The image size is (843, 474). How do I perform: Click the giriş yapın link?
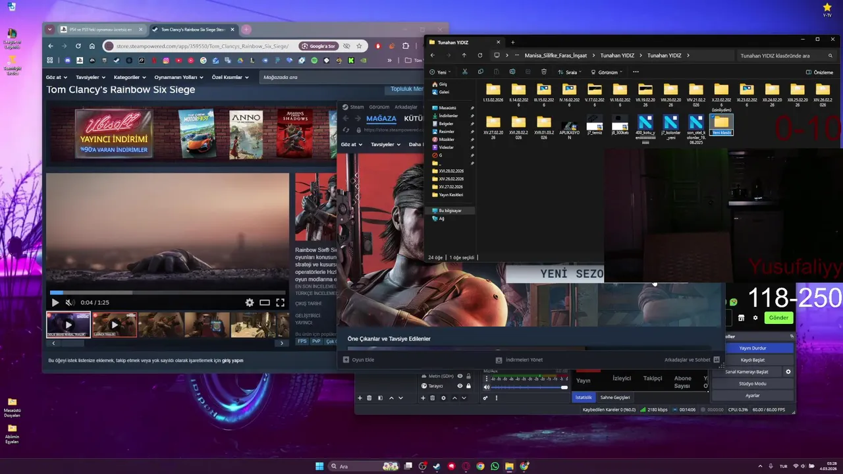[232, 361]
